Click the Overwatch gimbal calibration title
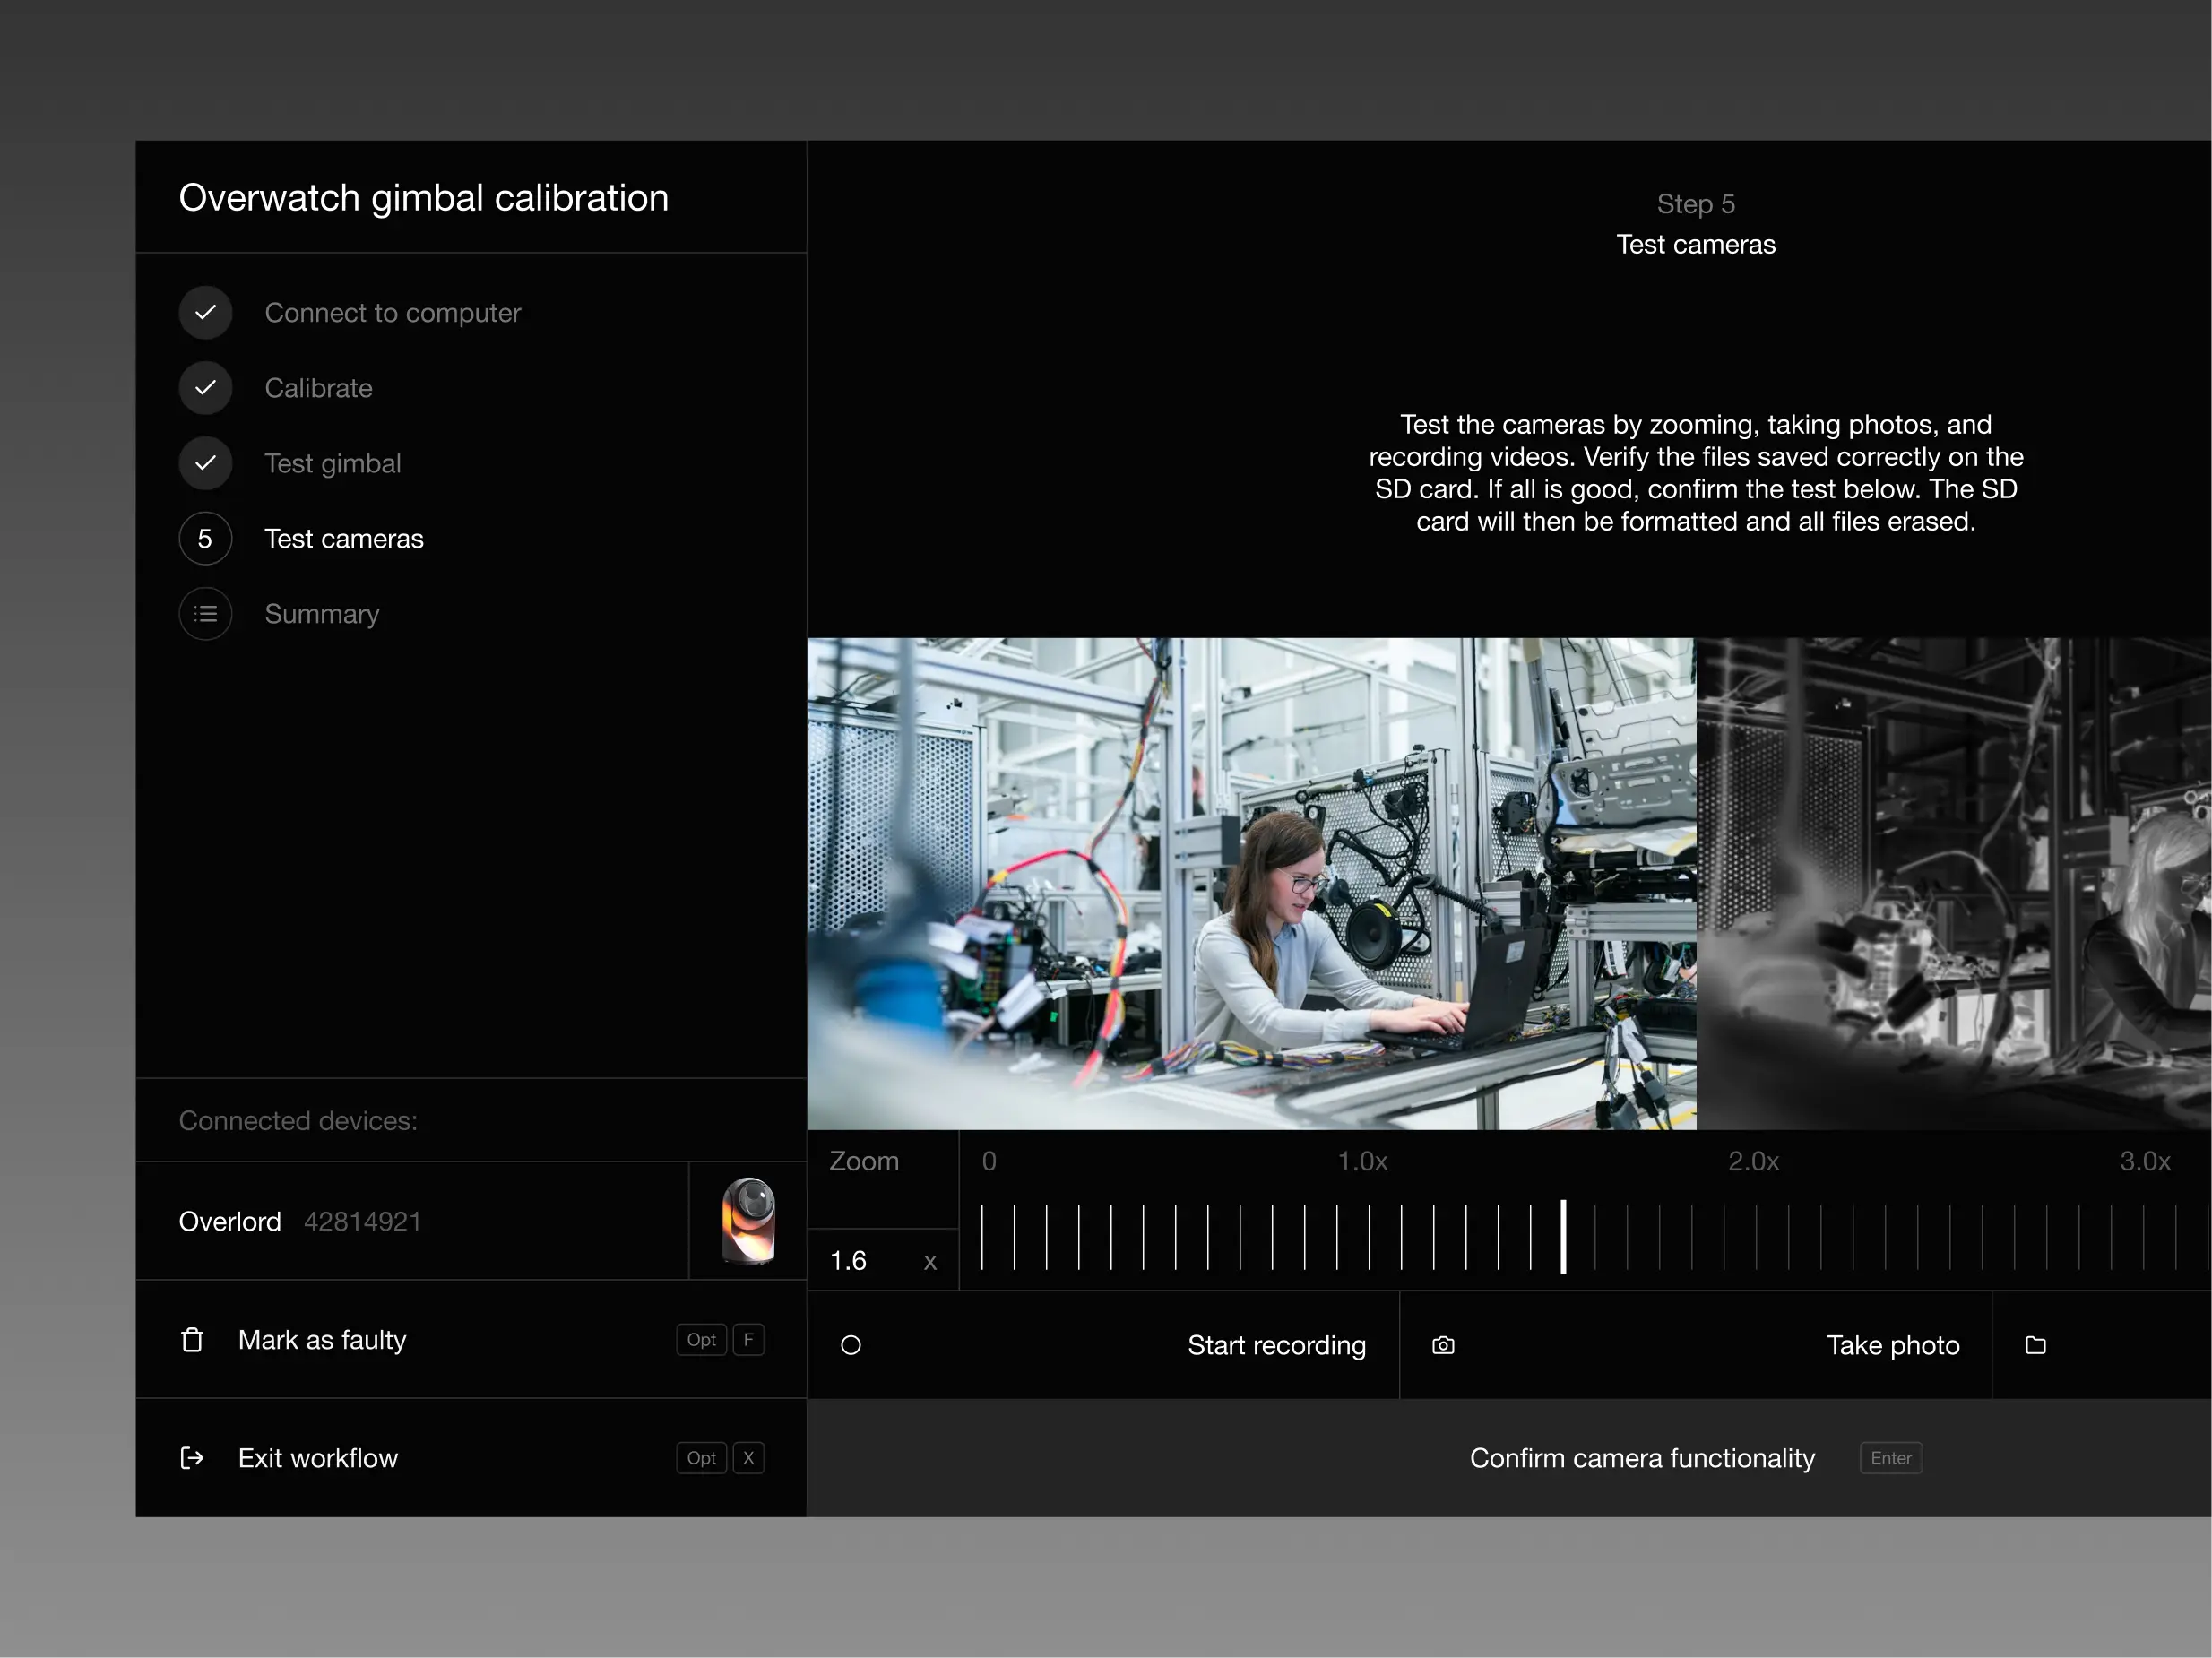 click(424, 198)
